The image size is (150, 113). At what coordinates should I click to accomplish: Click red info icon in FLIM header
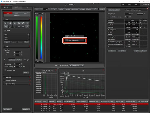pos(30,46)
